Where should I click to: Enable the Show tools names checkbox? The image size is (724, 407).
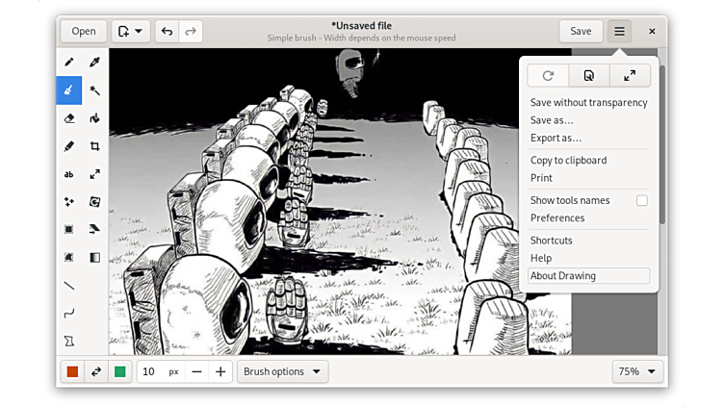641,200
